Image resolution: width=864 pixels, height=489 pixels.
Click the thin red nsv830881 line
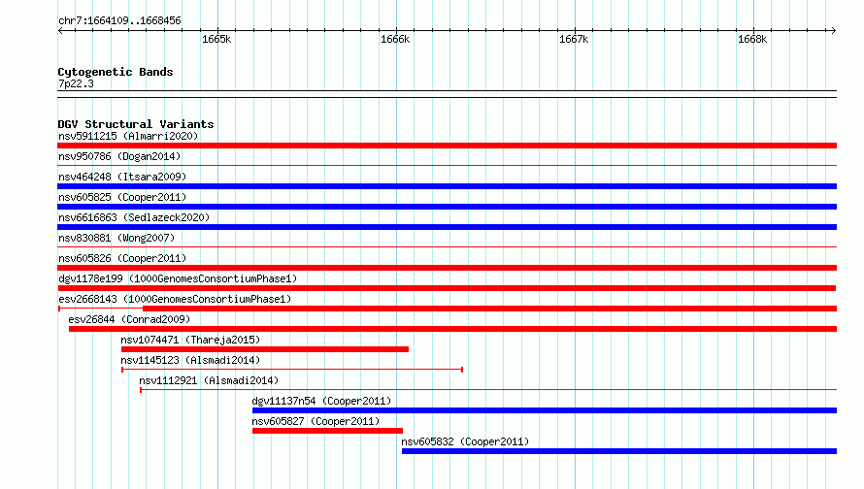447,246
